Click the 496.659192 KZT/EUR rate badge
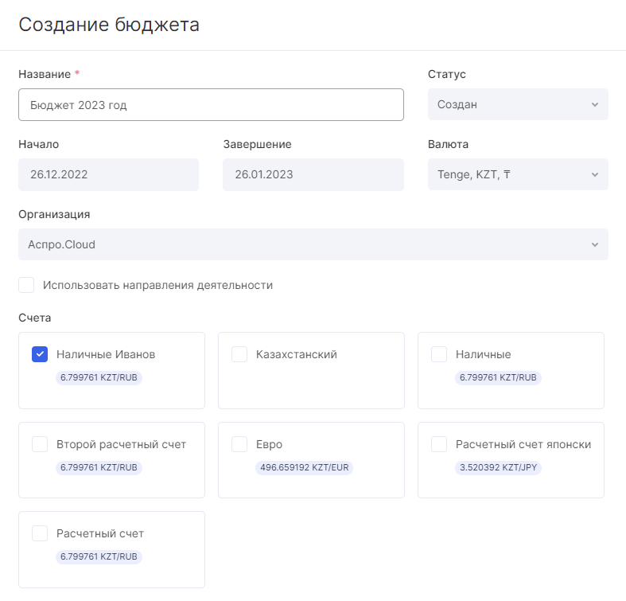Viewport: 626px width, 601px height. (x=304, y=467)
